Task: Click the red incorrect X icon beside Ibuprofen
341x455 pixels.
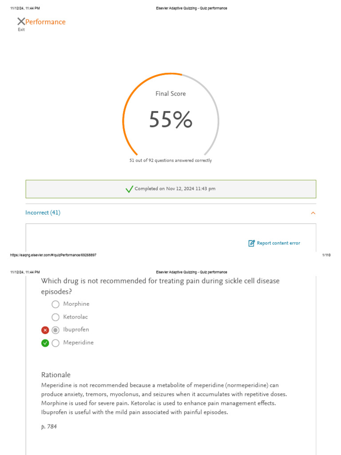Action: pyautogui.click(x=45, y=330)
